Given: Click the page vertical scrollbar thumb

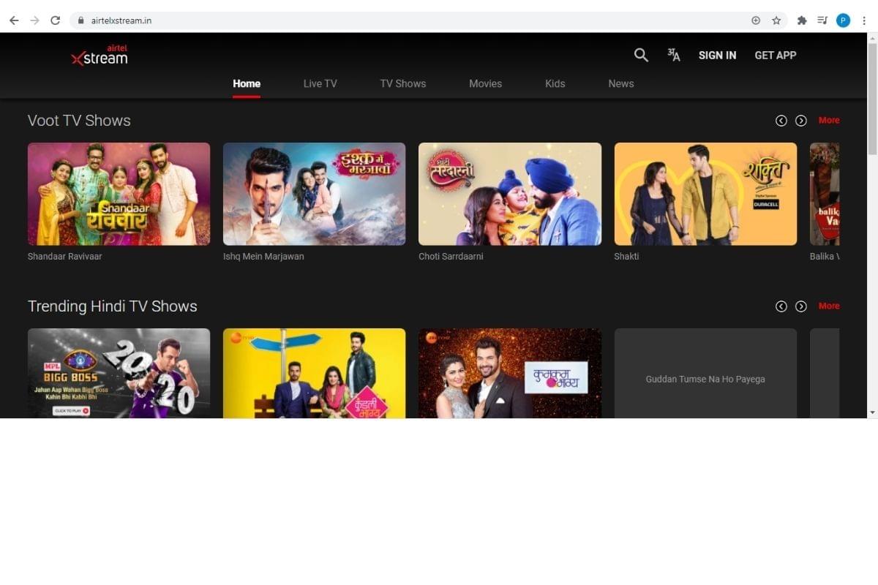Looking at the screenshot, I should pos(871,98).
